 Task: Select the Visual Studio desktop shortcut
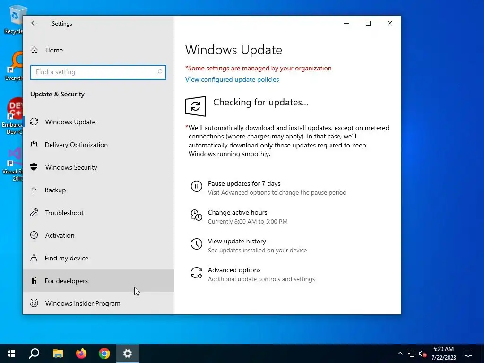click(x=12, y=164)
